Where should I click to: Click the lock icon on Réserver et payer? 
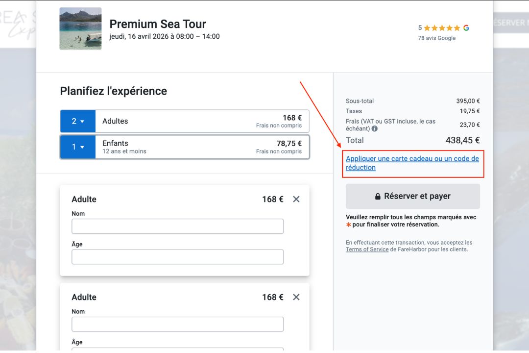[378, 197]
